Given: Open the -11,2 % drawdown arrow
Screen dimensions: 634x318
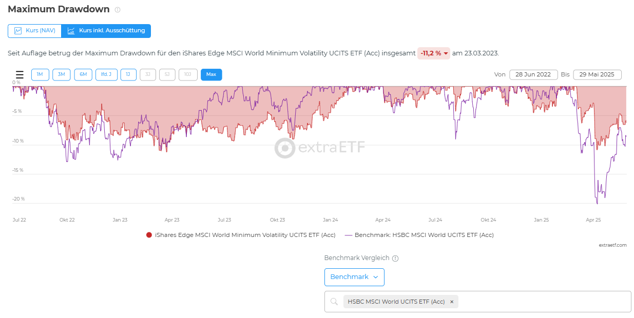Looking at the screenshot, I should click(446, 53).
